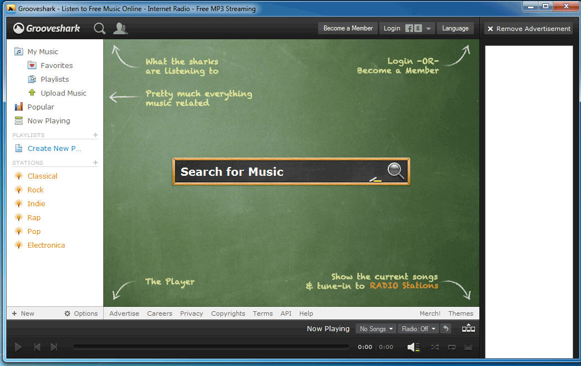This screenshot has height=366, width=581.
Task: Tune in to the Rap station
Action: coord(28,218)
